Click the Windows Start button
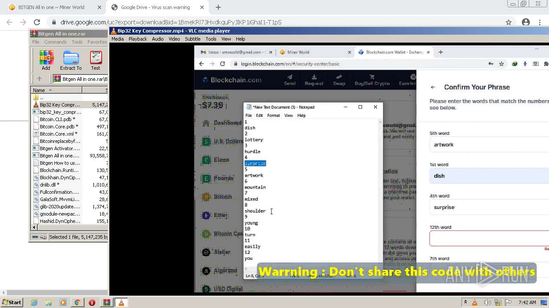This screenshot has height=308, width=549. (12, 302)
